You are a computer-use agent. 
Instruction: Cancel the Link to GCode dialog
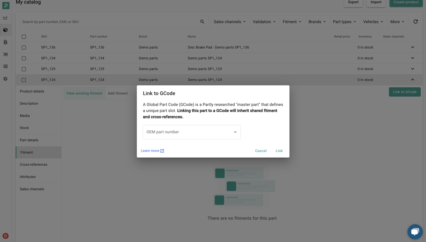261,151
